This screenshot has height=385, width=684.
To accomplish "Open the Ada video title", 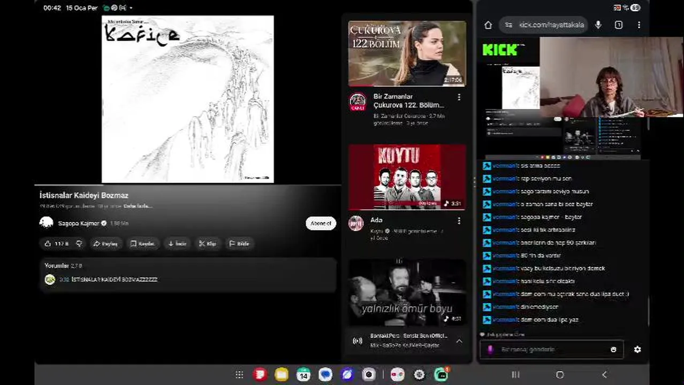I will [376, 220].
